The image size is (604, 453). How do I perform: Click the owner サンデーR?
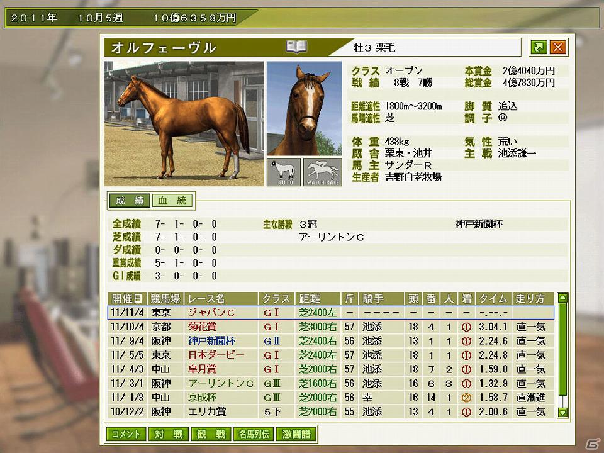click(x=408, y=165)
